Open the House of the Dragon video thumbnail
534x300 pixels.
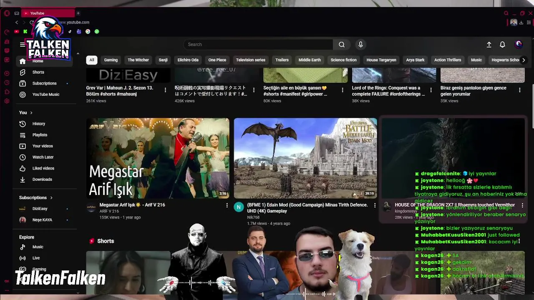coord(453,158)
